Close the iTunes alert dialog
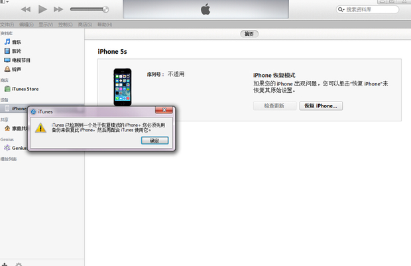Image resolution: width=411 pixels, height=266 pixels. click(164, 110)
